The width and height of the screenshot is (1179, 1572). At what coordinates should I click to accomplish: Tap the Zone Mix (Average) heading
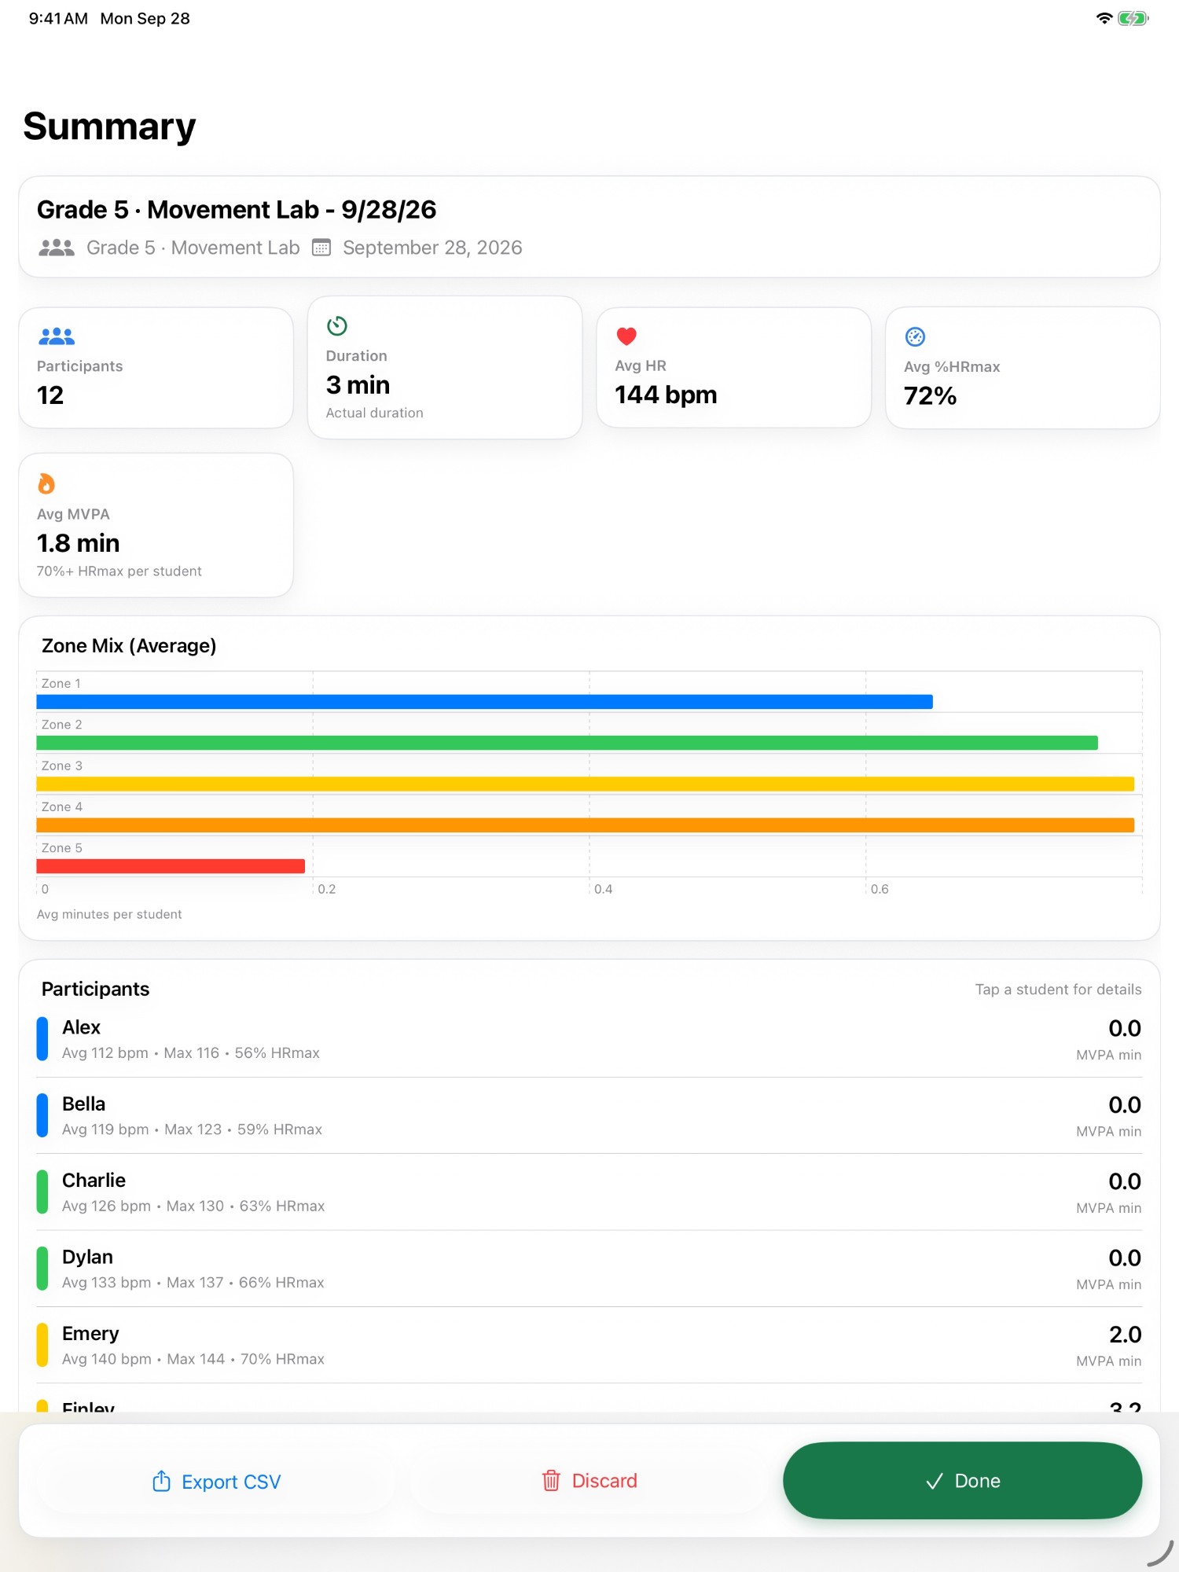(129, 646)
